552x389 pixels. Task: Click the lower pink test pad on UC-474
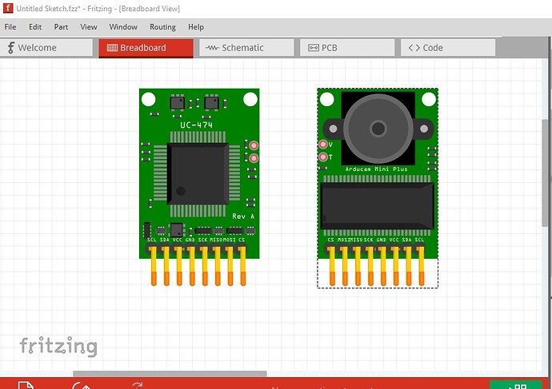(x=254, y=158)
